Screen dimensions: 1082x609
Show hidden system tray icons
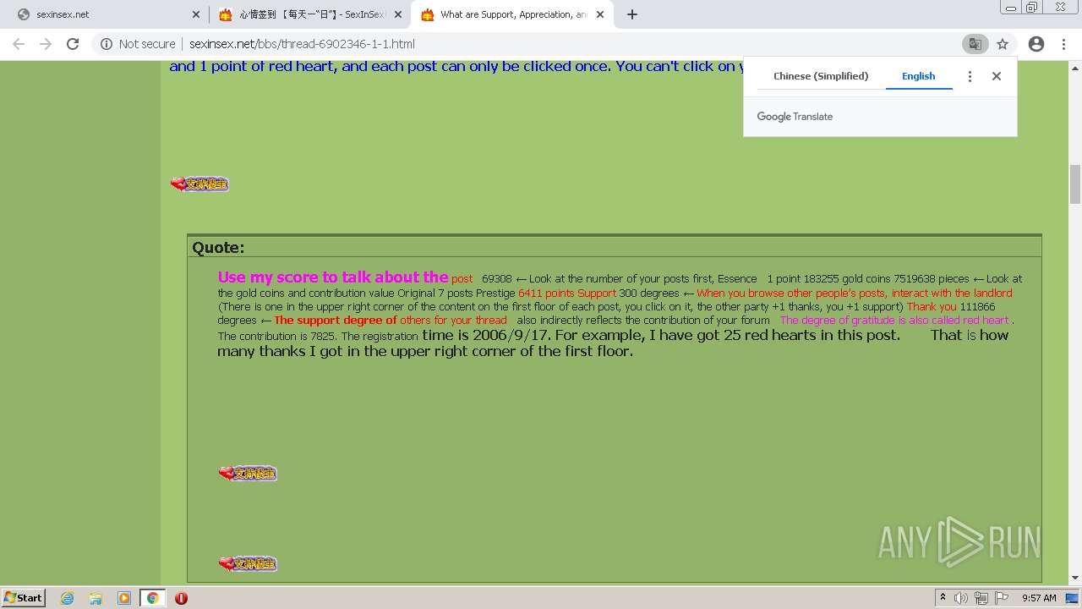(x=943, y=598)
